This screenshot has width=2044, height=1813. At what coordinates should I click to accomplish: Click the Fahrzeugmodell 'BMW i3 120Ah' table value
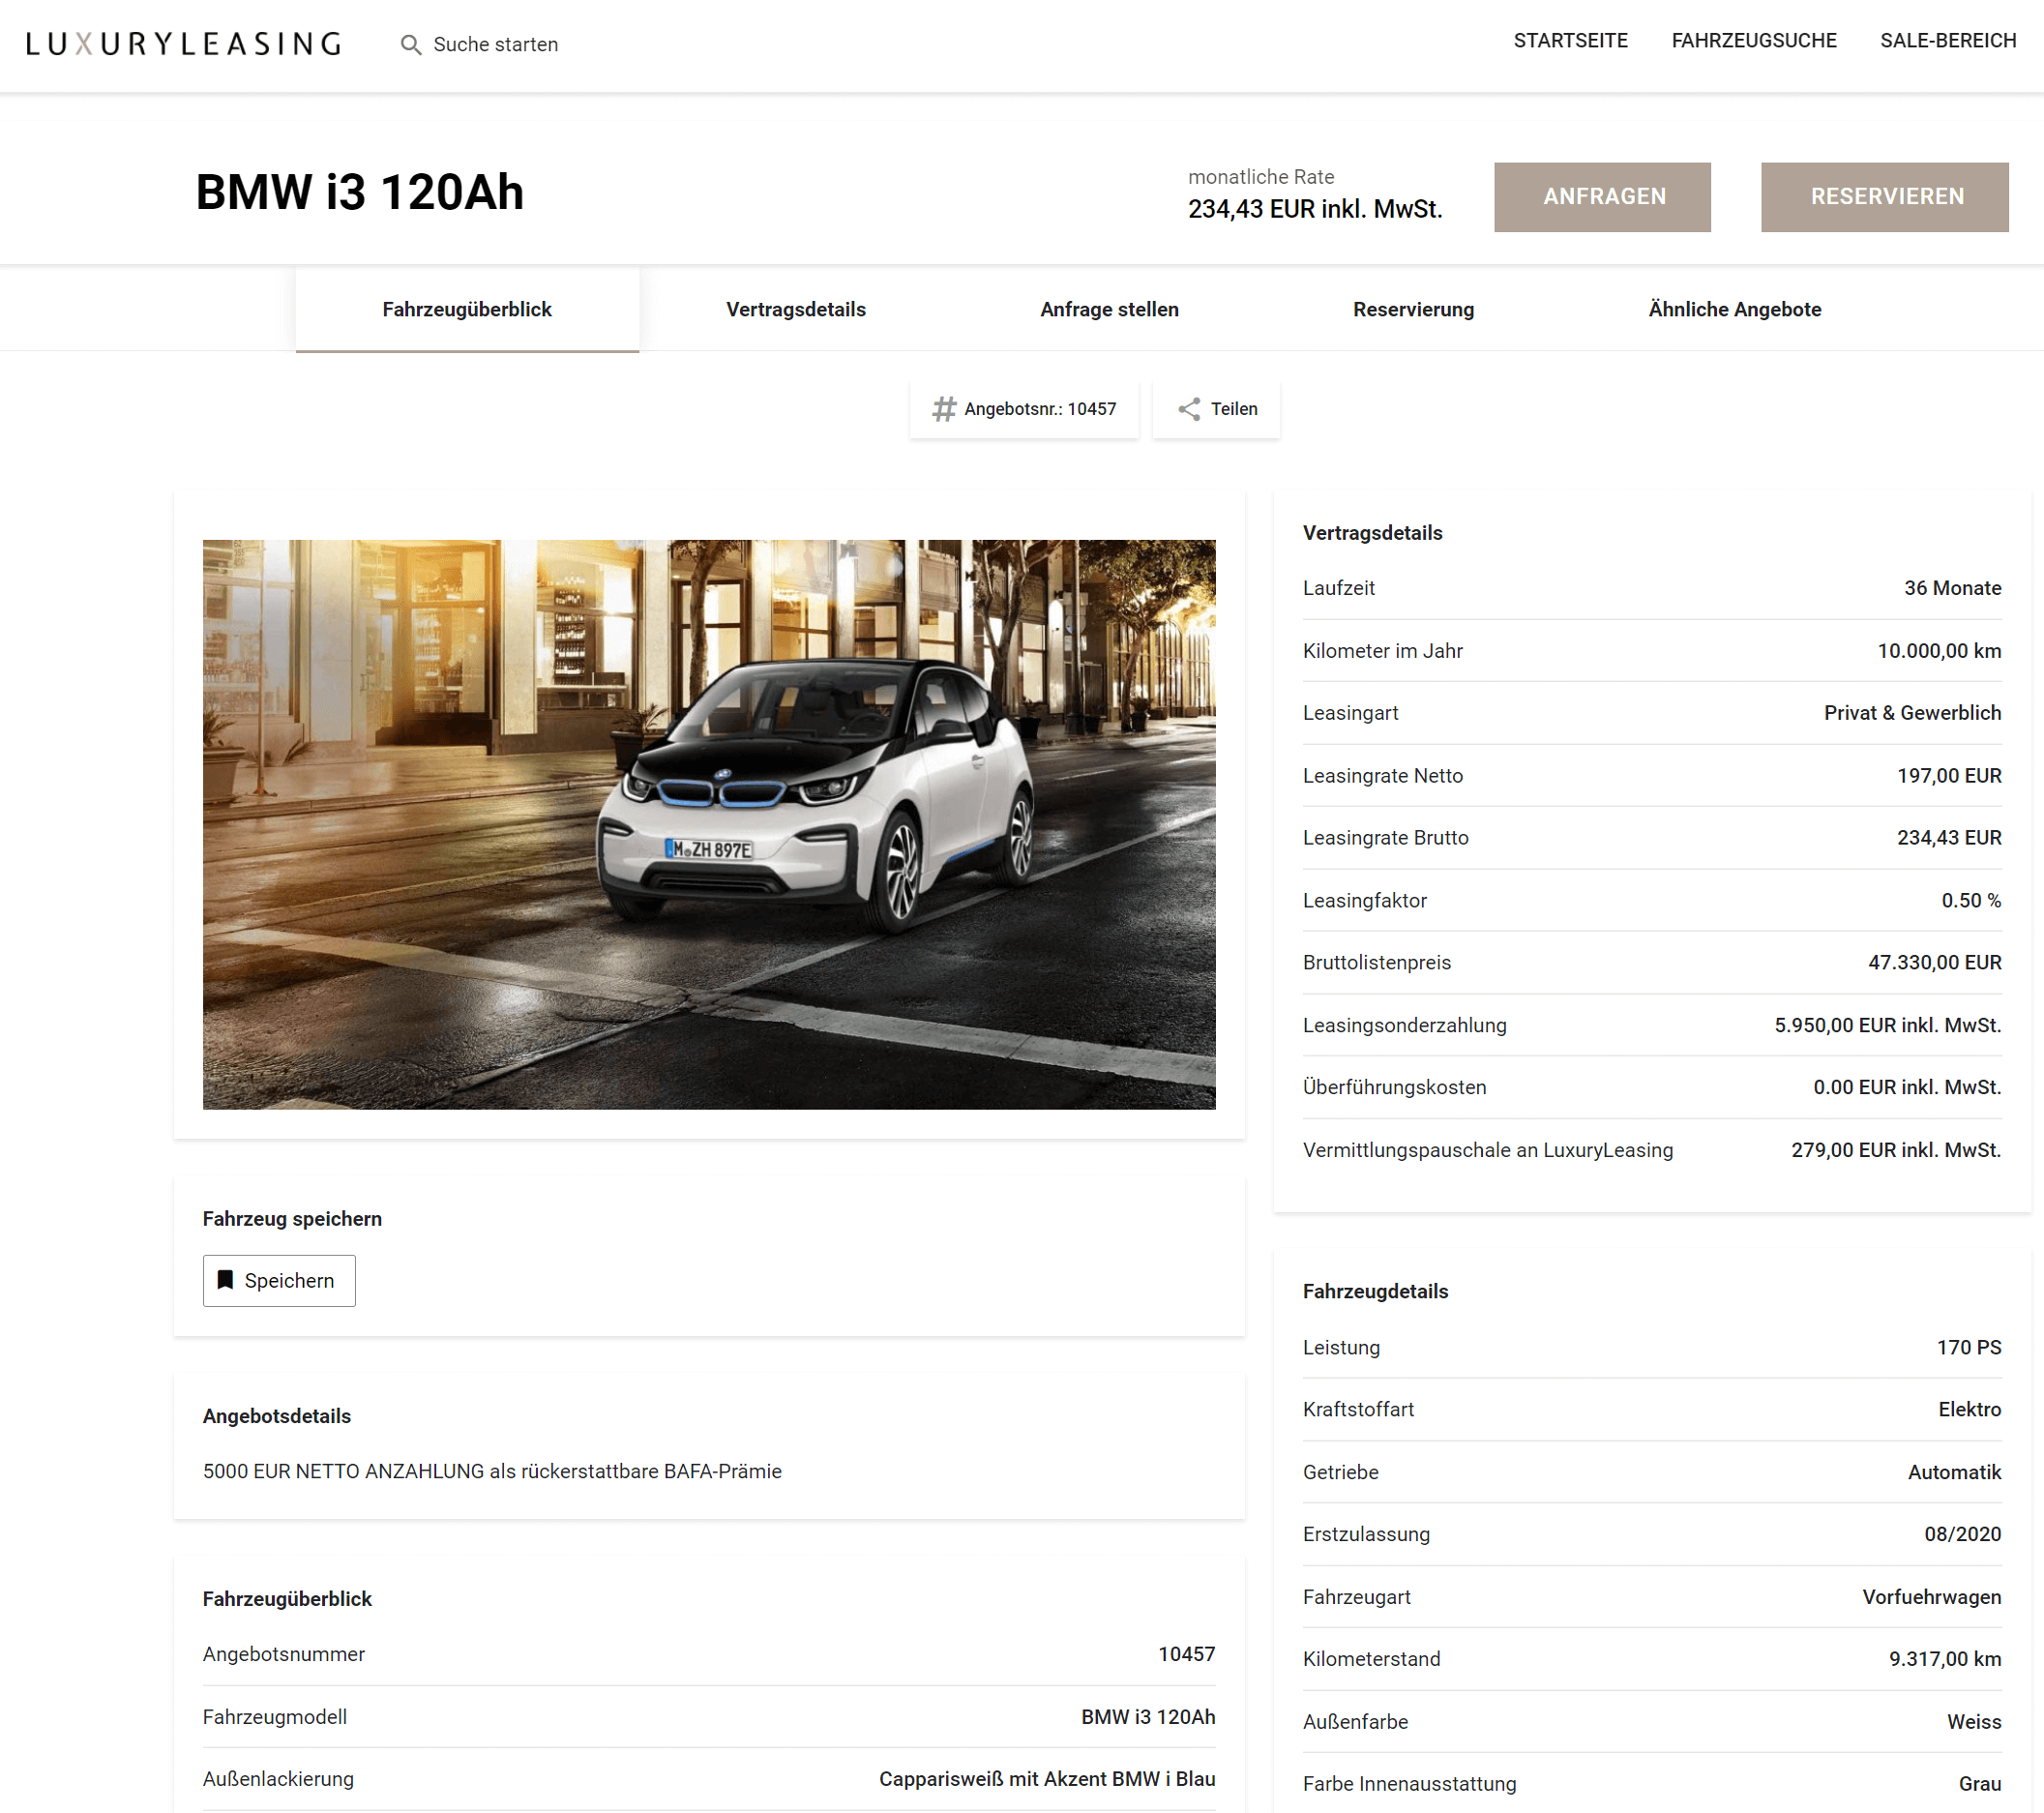(x=1148, y=1718)
